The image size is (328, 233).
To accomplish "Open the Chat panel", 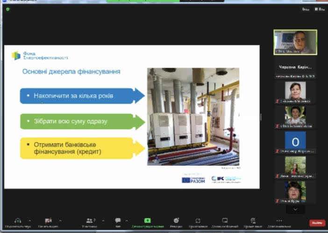I will tap(118, 222).
